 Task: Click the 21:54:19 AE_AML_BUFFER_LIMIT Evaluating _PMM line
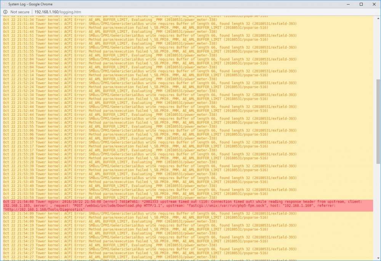[110, 233]
